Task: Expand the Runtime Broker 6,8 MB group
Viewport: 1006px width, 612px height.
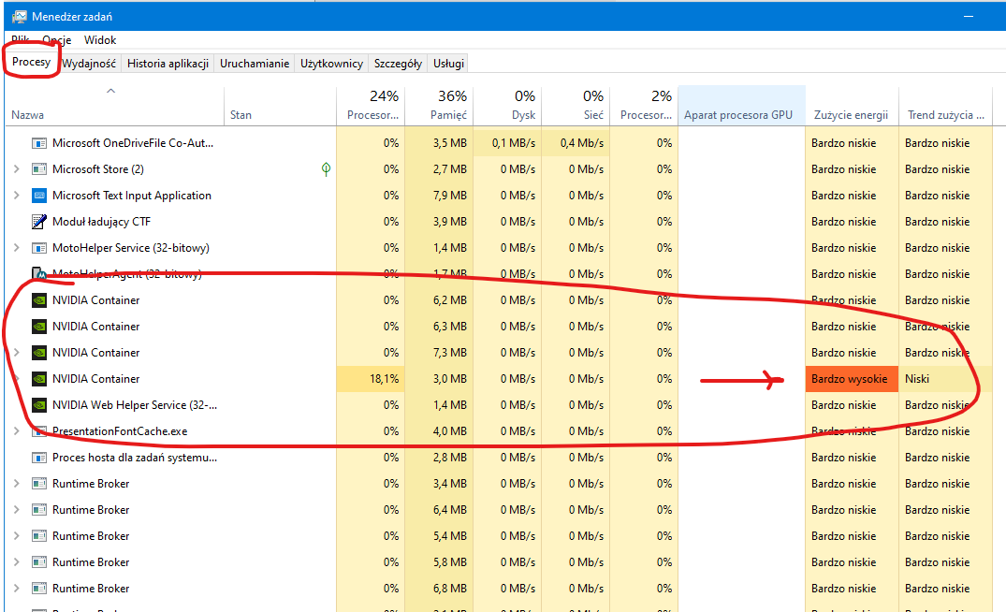Action: pos(17,589)
